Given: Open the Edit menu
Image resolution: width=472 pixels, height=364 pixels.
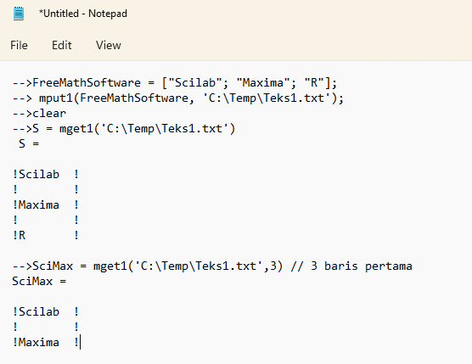Looking at the screenshot, I should click(x=62, y=46).
